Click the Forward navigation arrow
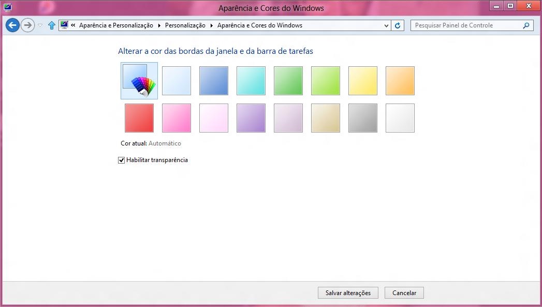This screenshot has height=307, width=542. (x=27, y=25)
